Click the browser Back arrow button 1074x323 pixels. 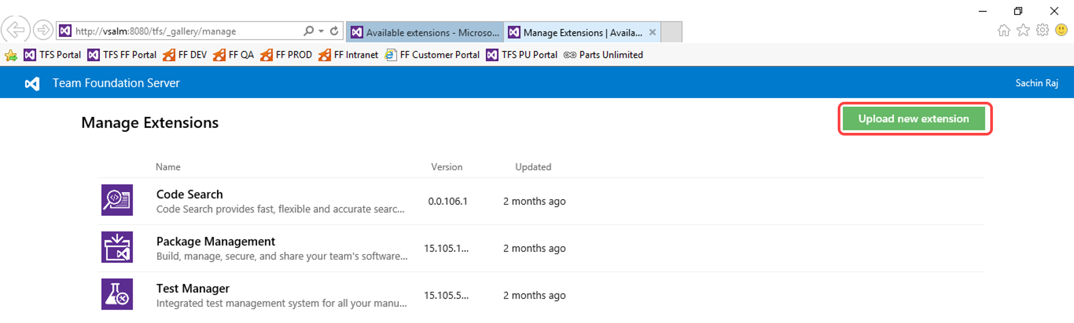click(x=16, y=29)
